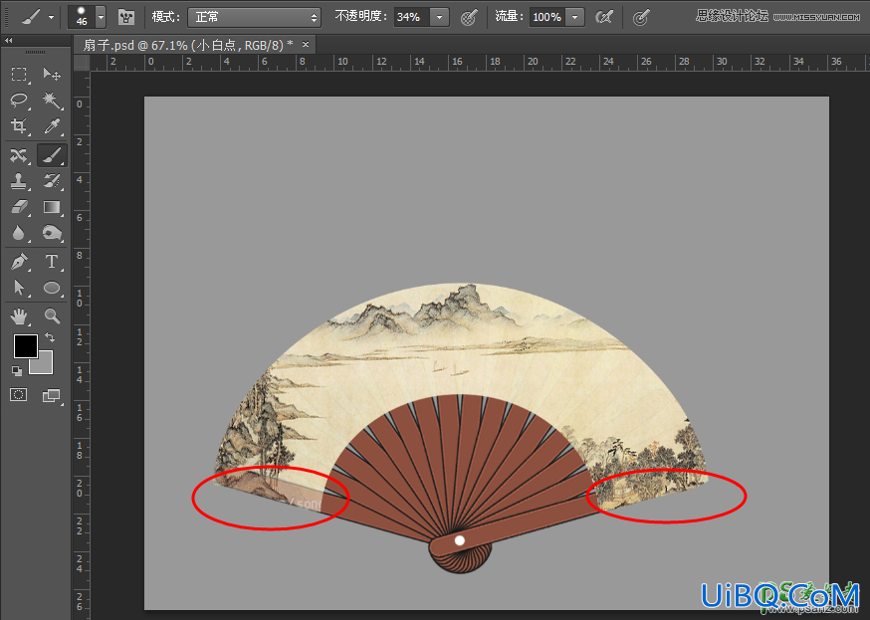Open the flow slider dropdown arrow

click(575, 17)
